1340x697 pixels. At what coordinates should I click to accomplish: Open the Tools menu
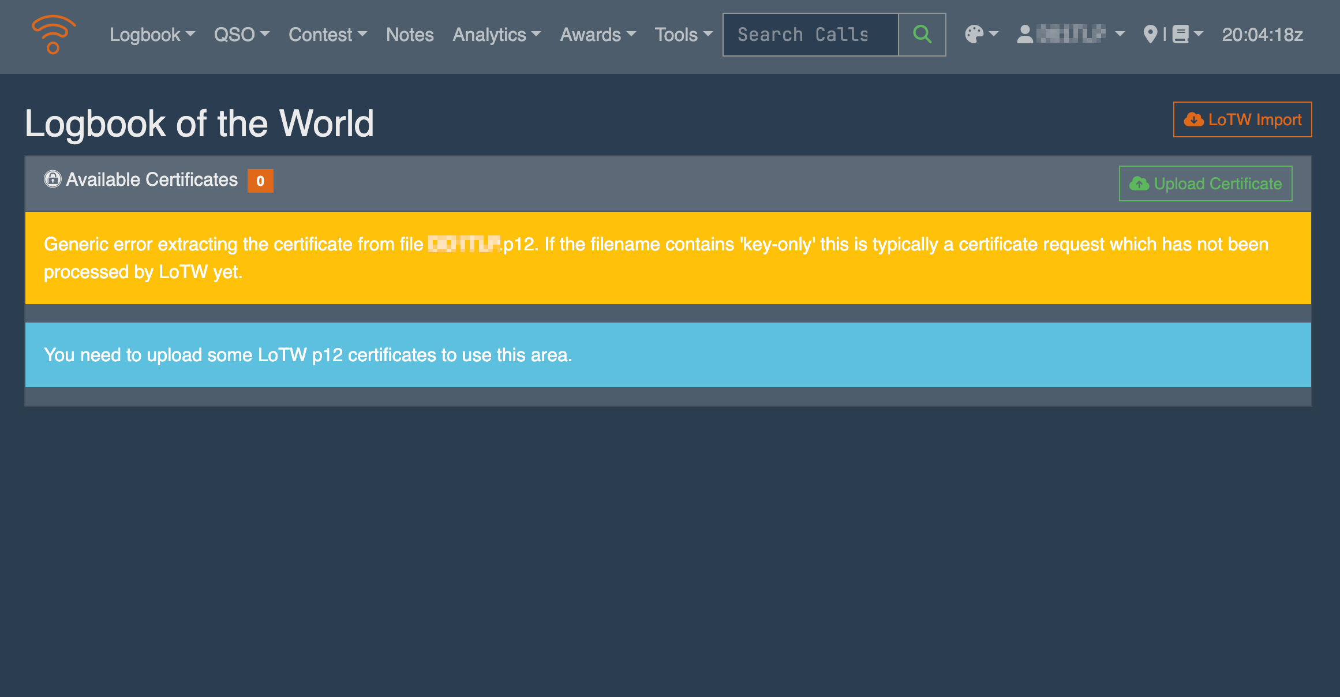pyautogui.click(x=684, y=35)
